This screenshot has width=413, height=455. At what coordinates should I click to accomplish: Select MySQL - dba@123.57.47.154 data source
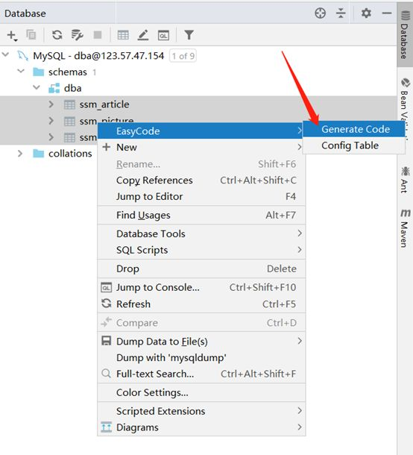(198, 55)
